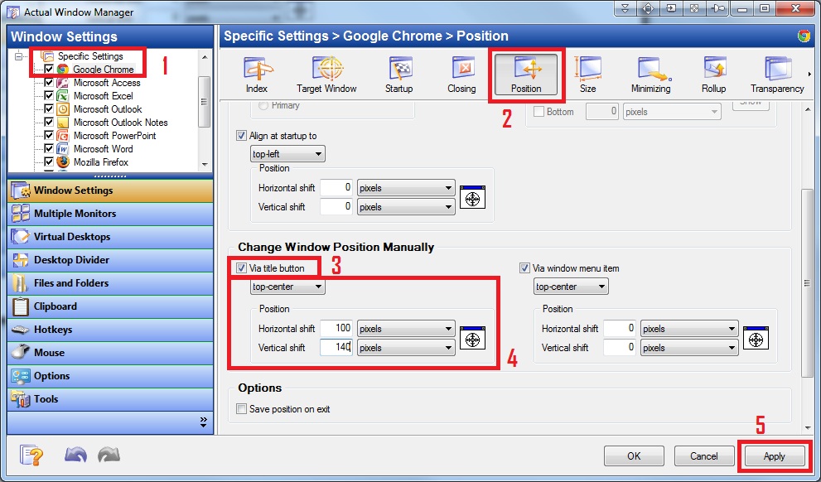Go to Virtual Desktops section

click(x=110, y=237)
